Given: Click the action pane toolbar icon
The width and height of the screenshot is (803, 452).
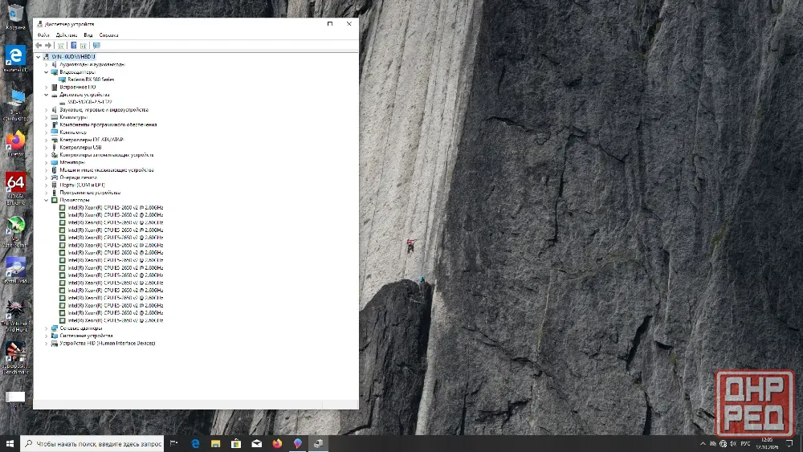Looking at the screenshot, I should click(83, 46).
